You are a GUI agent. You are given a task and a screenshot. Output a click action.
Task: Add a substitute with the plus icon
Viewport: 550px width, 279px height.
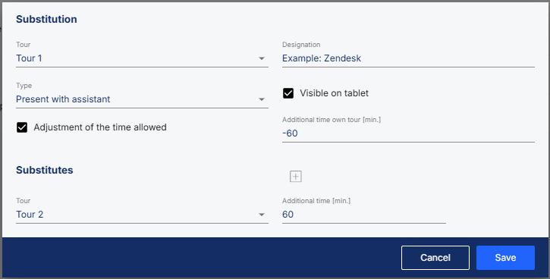(296, 177)
